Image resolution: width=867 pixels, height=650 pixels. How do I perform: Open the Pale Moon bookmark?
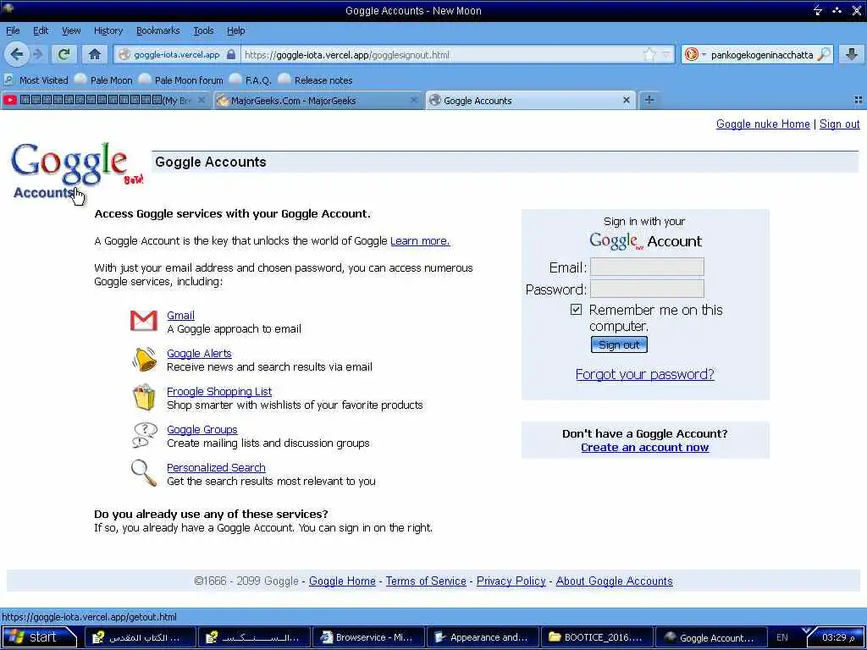tap(103, 80)
